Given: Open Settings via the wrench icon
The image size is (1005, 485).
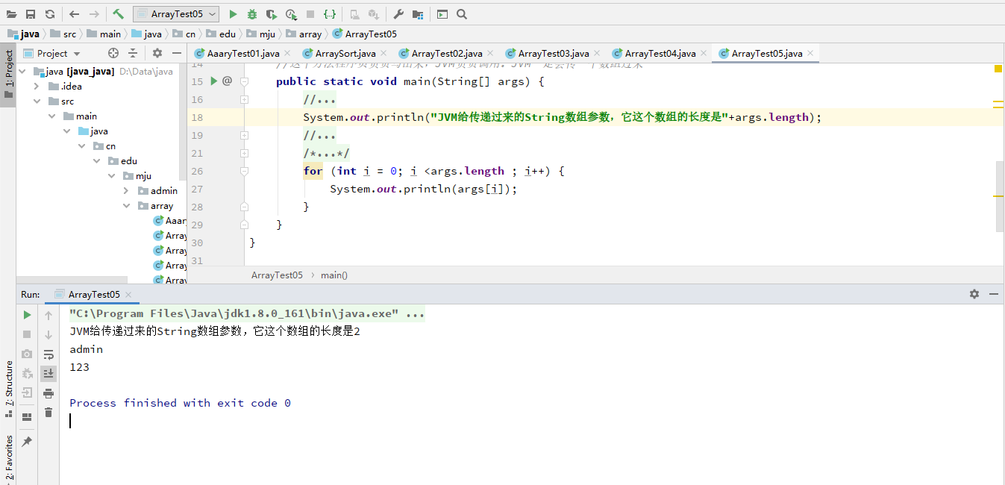Looking at the screenshot, I should coord(398,13).
